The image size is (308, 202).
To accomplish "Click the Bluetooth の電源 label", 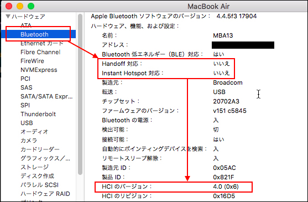I will point(127,120).
